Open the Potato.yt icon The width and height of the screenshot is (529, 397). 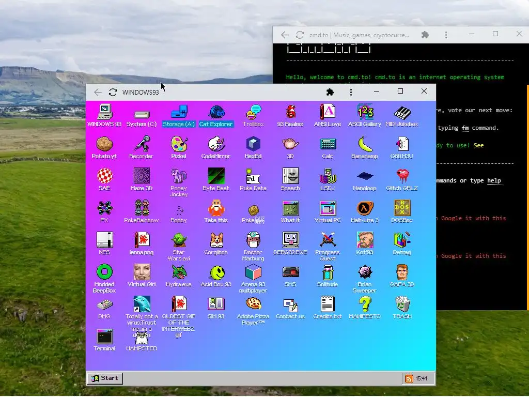tap(104, 144)
